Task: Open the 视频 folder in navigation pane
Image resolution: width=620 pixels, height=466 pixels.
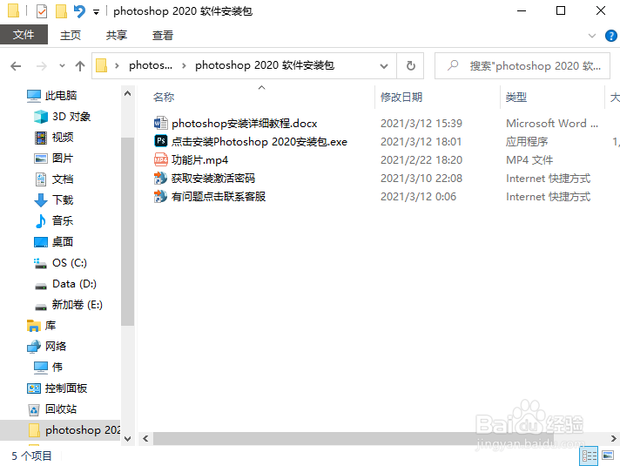Action: coord(63,138)
